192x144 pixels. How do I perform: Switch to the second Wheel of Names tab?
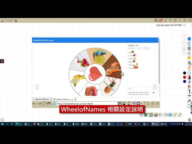click(x=63, y=99)
